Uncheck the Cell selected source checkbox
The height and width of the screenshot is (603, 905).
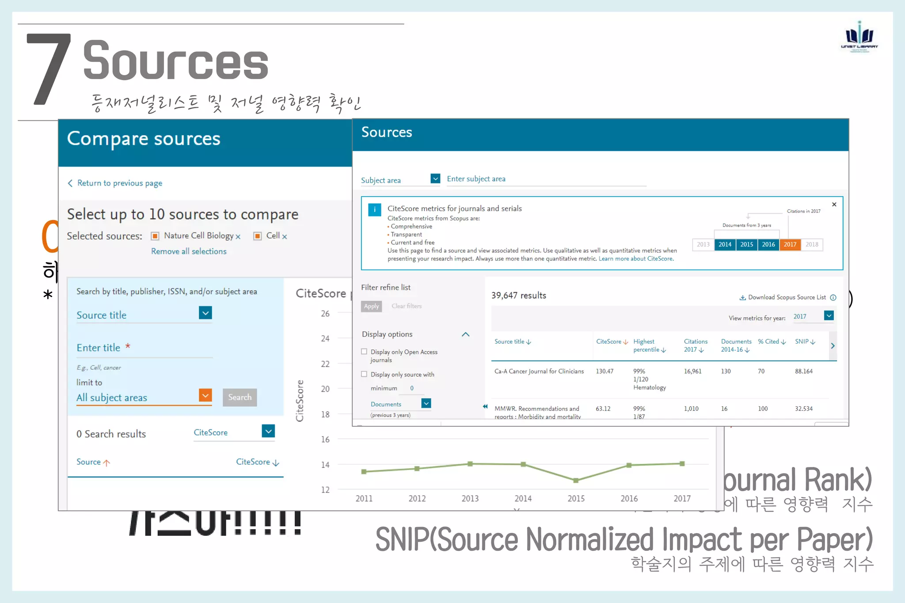tap(258, 236)
